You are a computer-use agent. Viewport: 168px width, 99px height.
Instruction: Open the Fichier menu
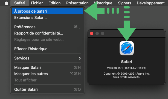pos(37,3)
